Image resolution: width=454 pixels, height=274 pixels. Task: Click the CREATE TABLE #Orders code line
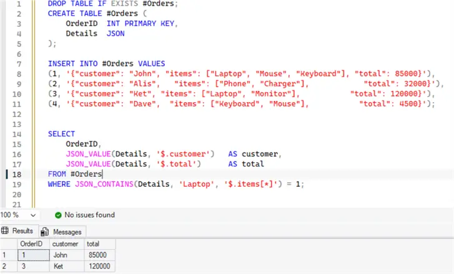tap(97, 14)
